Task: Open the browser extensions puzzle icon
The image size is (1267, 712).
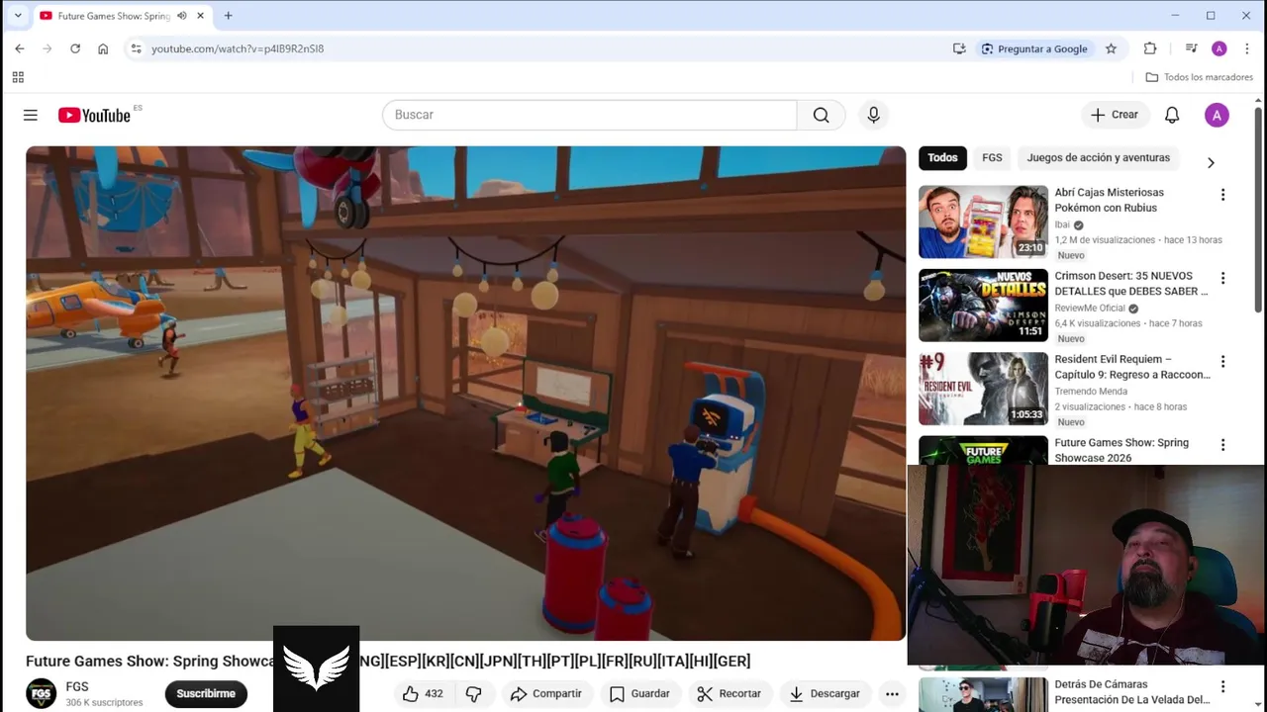Action: pos(1149,48)
